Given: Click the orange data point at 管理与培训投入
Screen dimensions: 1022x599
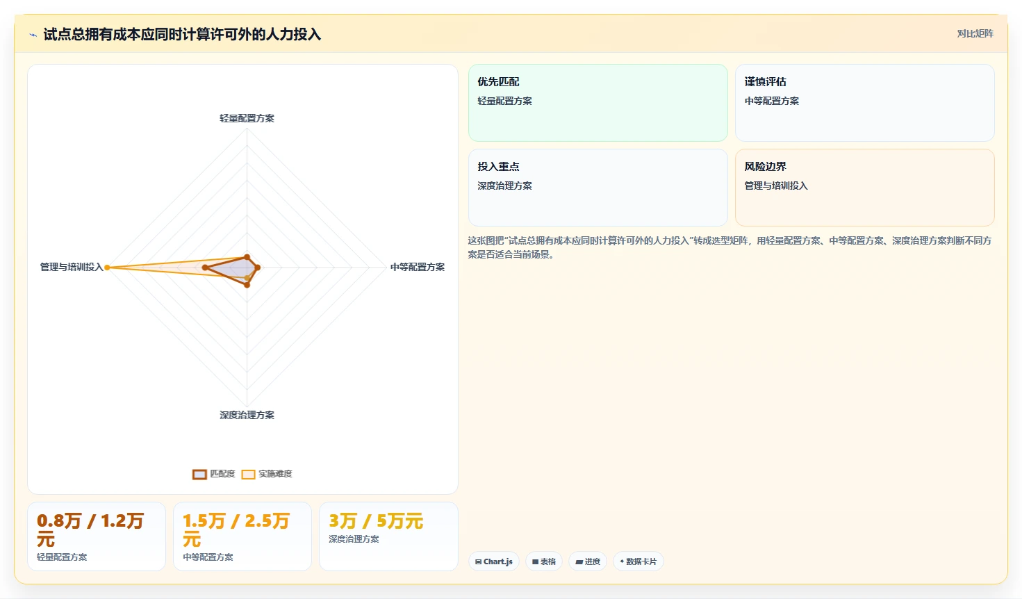Looking at the screenshot, I should point(107,268).
